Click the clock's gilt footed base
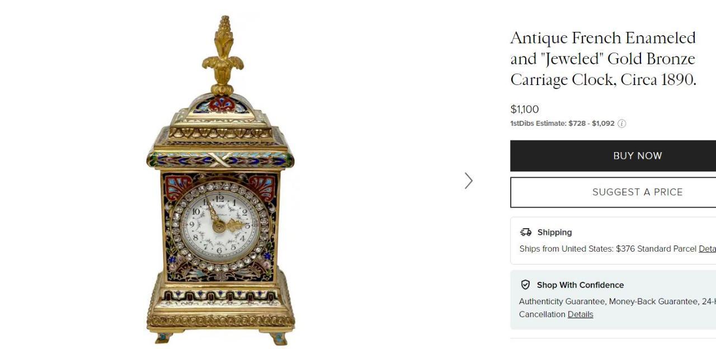 [x=220, y=317]
